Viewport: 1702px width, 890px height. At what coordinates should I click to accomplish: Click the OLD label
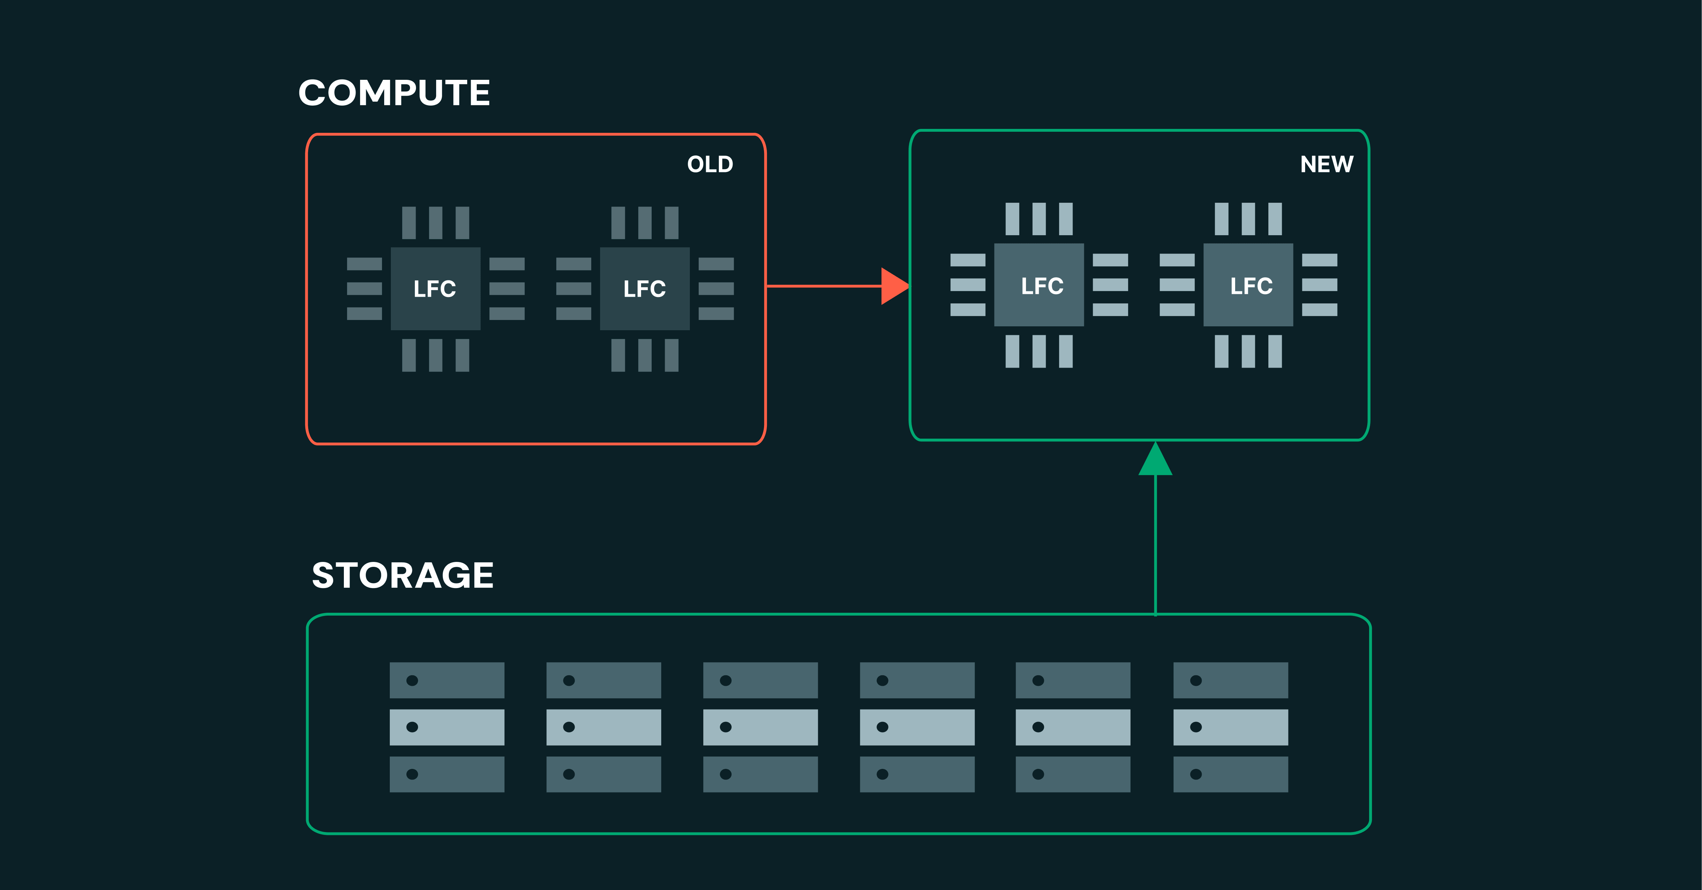point(710,164)
